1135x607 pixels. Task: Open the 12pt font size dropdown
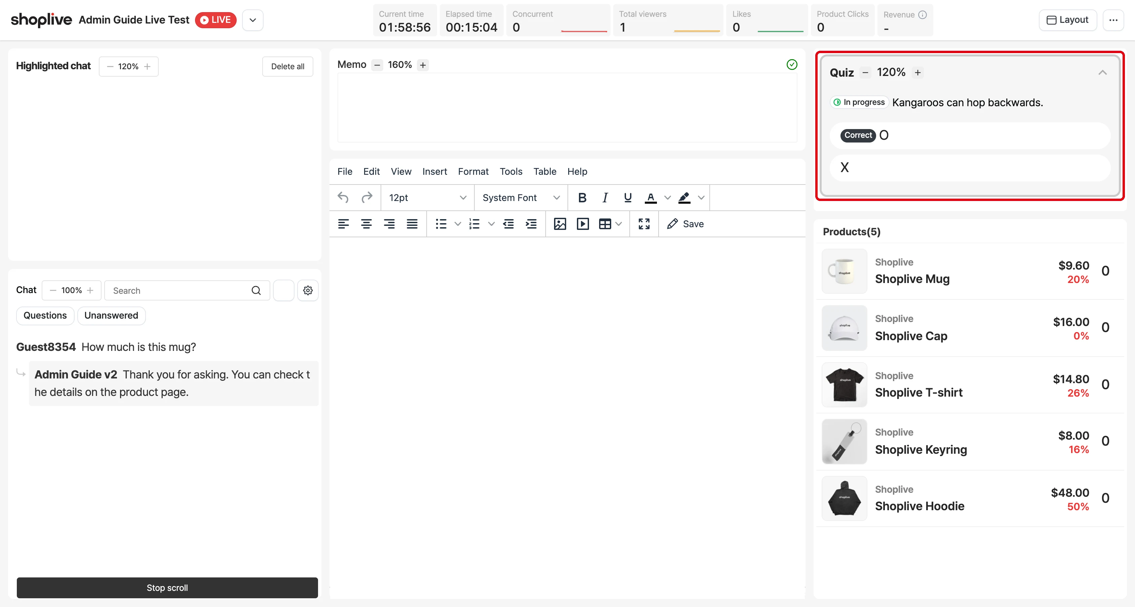(427, 198)
